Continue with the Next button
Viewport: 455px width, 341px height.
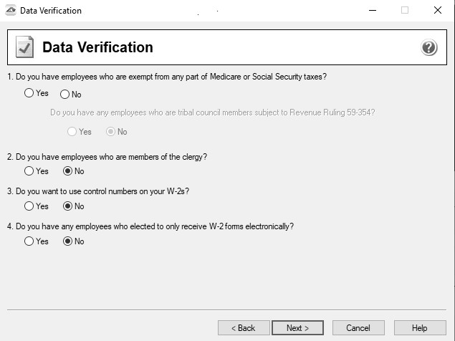[x=298, y=328]
